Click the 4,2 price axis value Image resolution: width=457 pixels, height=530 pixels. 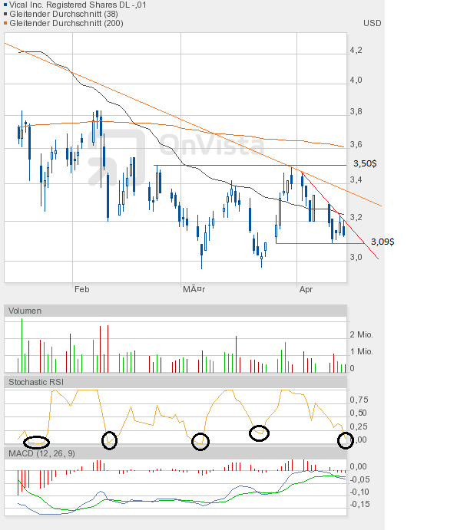tap(356, 50)
